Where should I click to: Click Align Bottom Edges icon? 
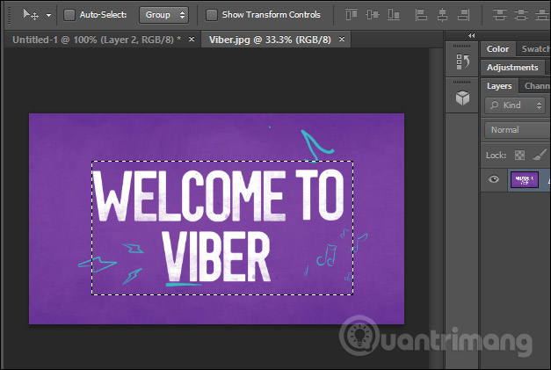coord(394,15)
